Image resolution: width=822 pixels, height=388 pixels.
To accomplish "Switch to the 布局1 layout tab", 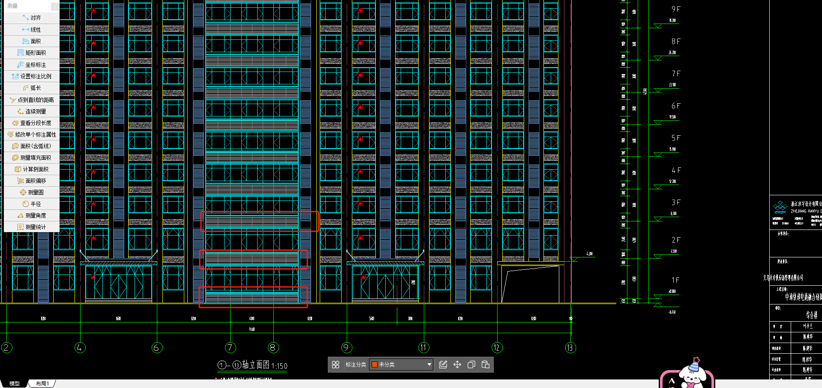I will (42, 384).
